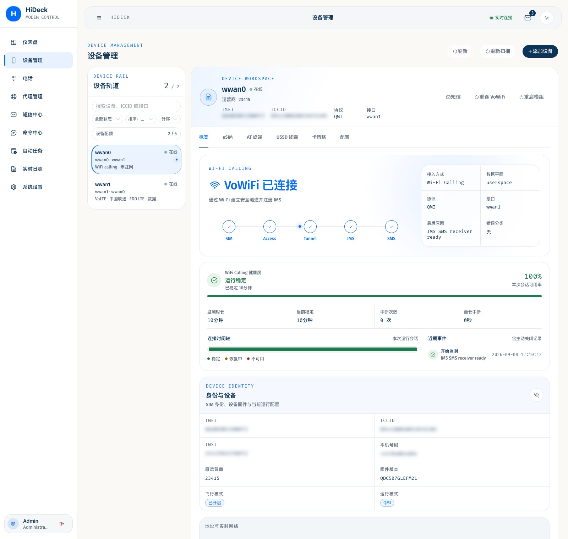Open the 仪表盘 dashboard icon
568x539 pixels.
[x=14, y=42]
